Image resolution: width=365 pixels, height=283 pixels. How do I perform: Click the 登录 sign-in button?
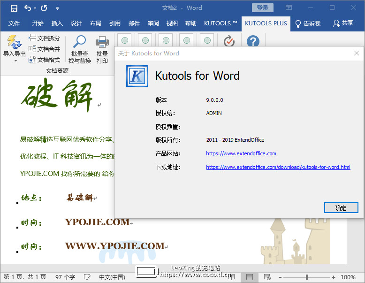click(x=263, y=8)
